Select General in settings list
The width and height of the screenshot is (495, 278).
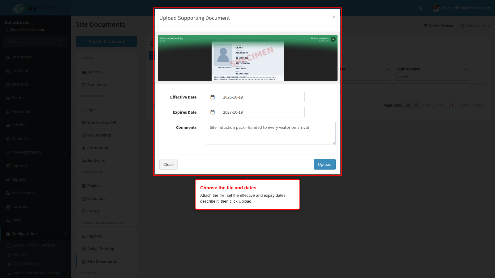106,72
